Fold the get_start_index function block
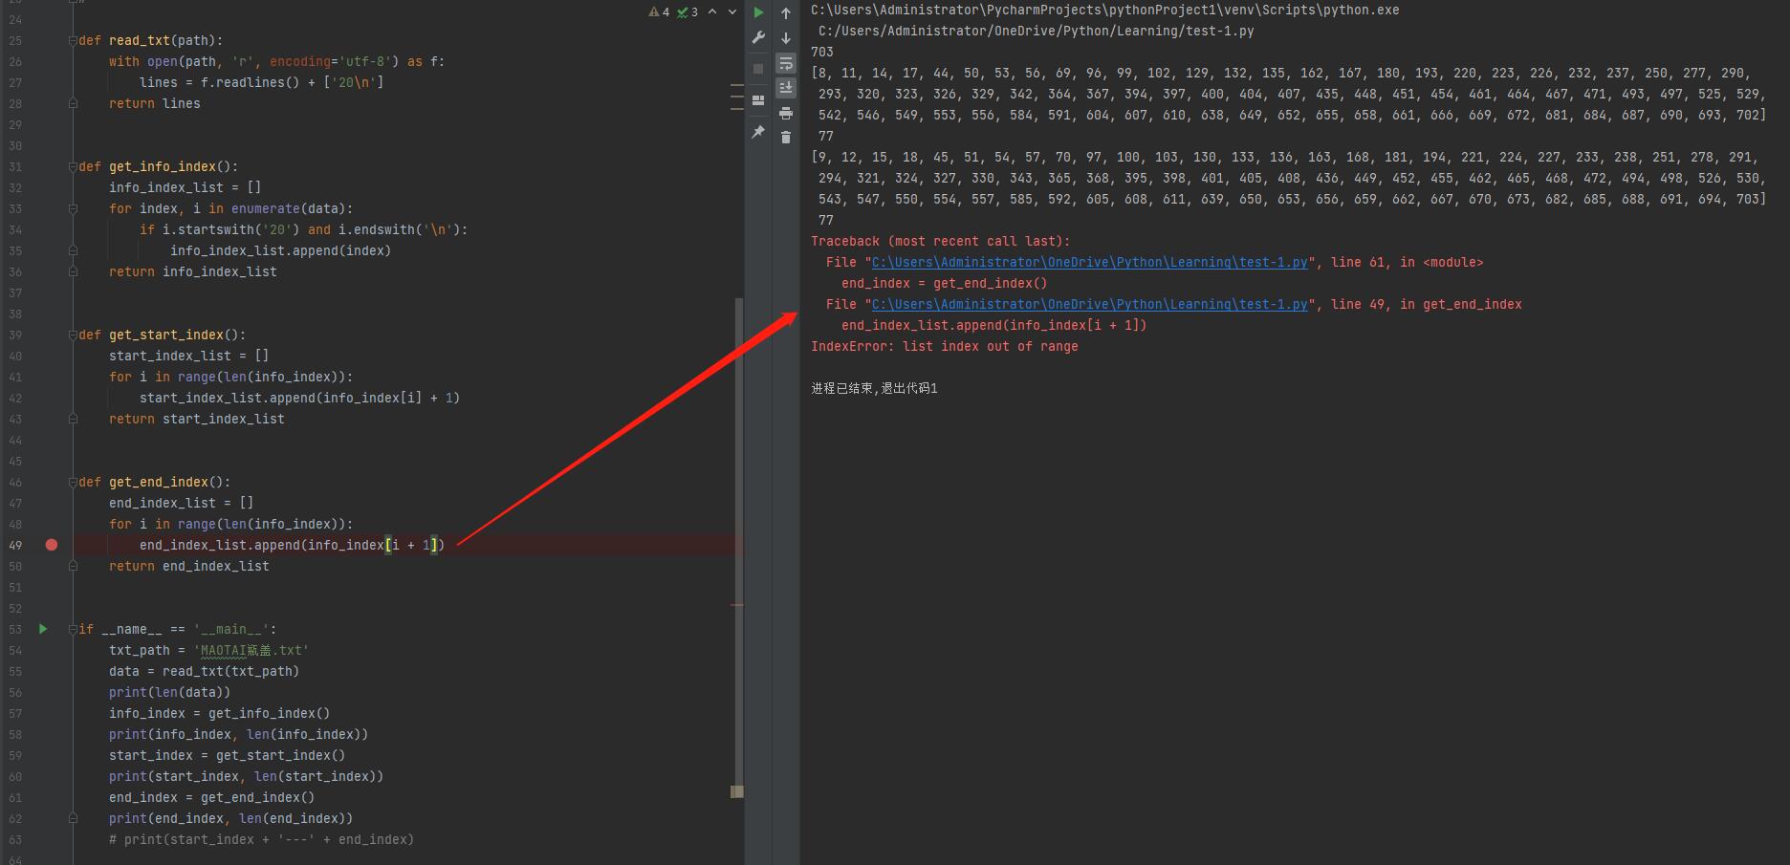This screenshot has width=1790, height=865. tap(73, 335)
